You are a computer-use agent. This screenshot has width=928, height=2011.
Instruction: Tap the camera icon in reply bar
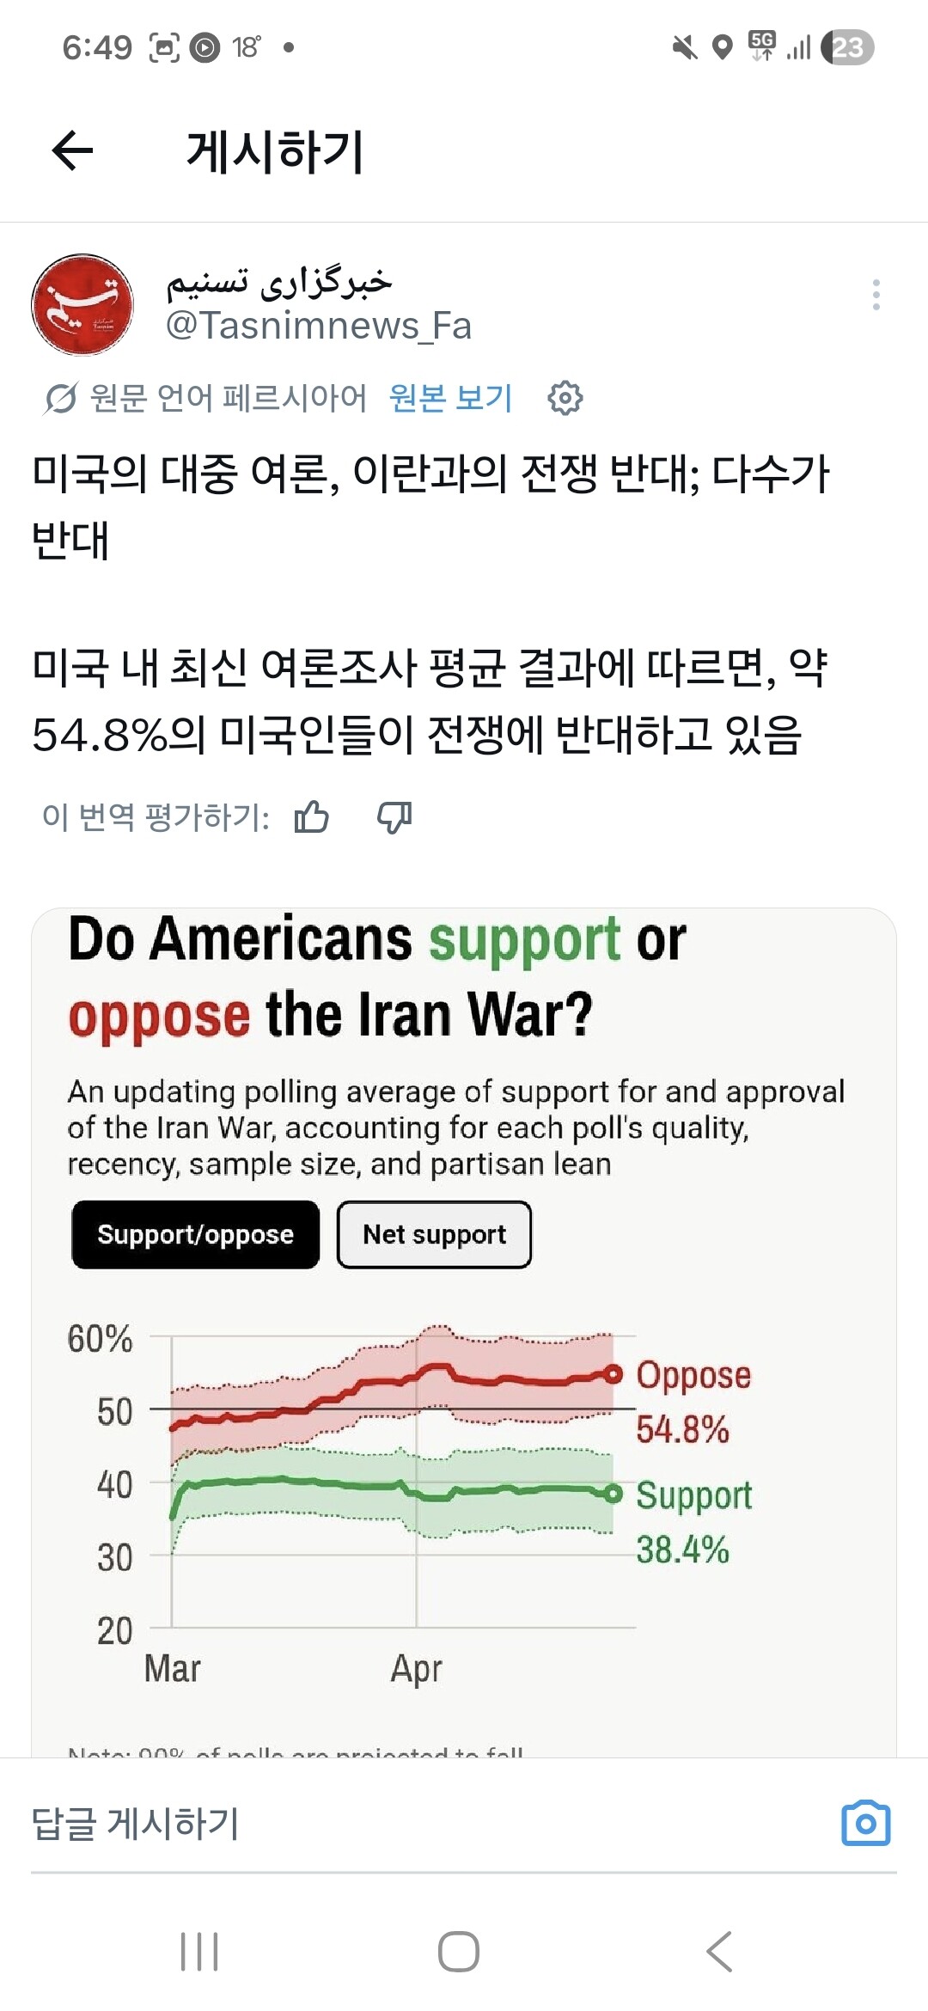pyautogui.click(x=866, y=1823)
